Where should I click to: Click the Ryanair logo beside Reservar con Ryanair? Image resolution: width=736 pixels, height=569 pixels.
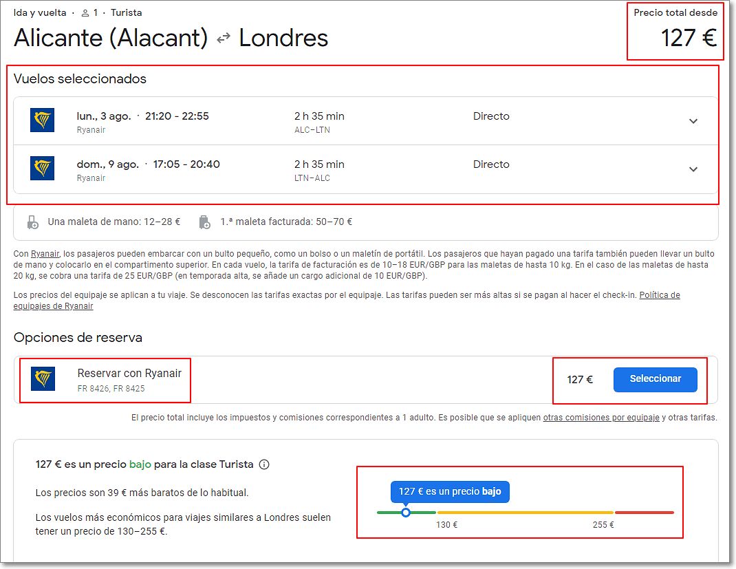coord(43,379)
